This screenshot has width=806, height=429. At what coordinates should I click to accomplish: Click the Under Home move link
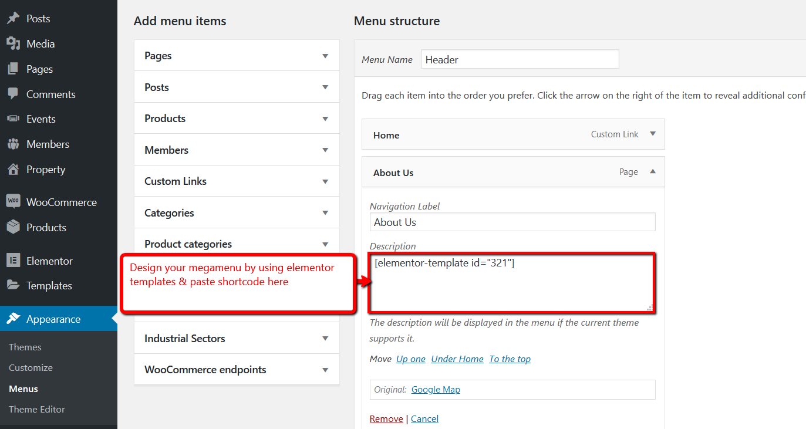point(457,359)
